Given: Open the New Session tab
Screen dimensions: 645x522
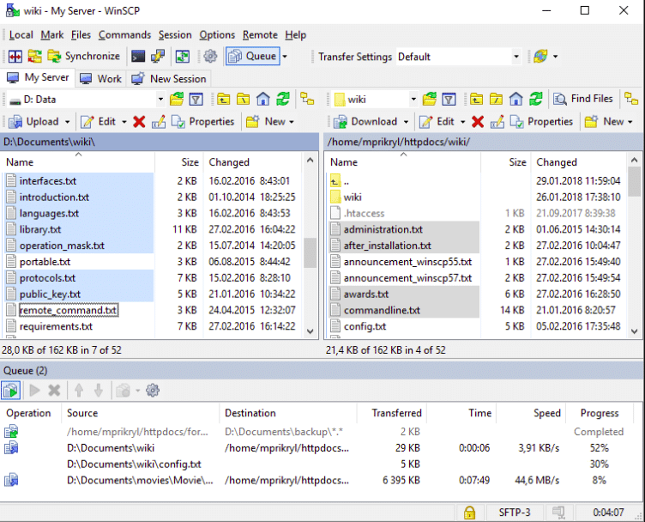Looking at the screenshot, I should [x=169, y=79].
